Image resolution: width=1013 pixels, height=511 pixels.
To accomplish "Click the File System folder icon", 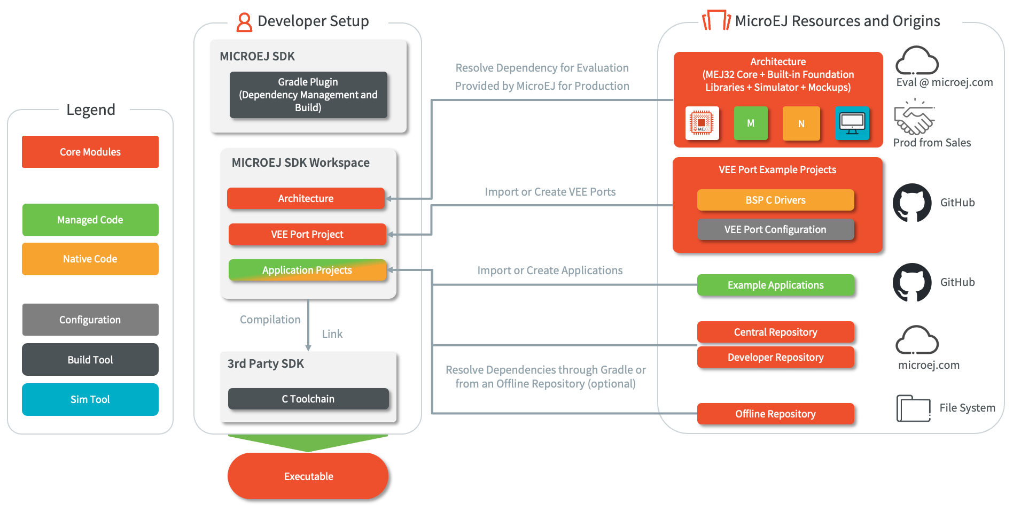I will [914, 408].
